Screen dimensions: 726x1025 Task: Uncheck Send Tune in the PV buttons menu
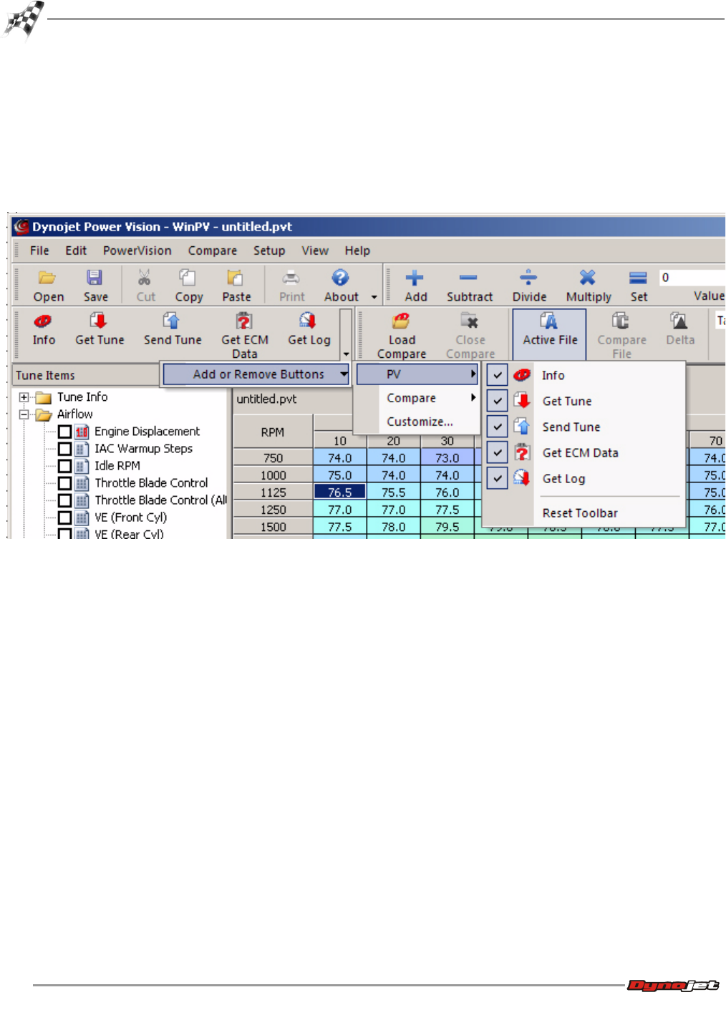(x=498, y=427)
